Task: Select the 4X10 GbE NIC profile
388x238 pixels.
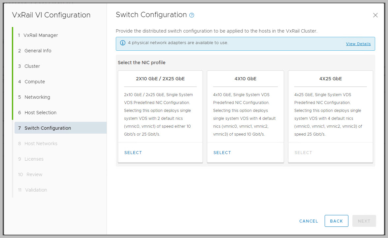Action: click(x=222, y=153)
